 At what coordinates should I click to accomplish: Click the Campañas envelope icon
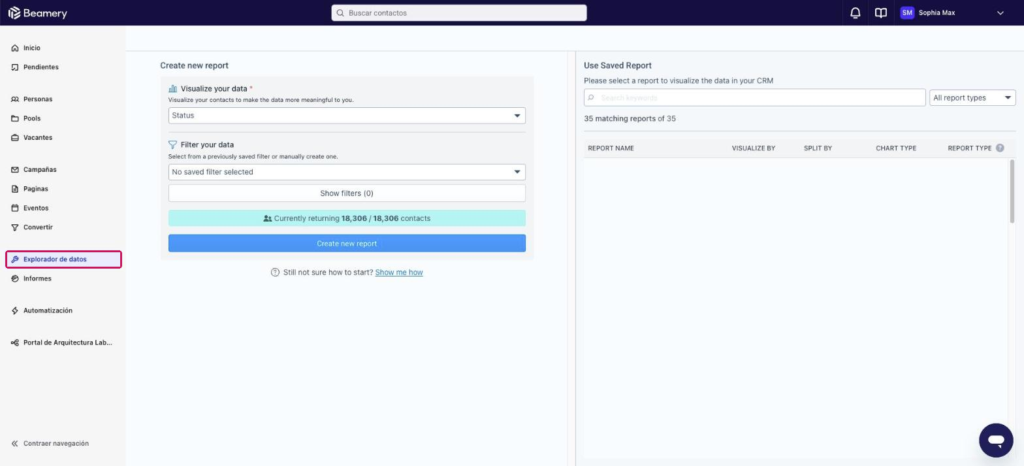click(x=15, y=170)
